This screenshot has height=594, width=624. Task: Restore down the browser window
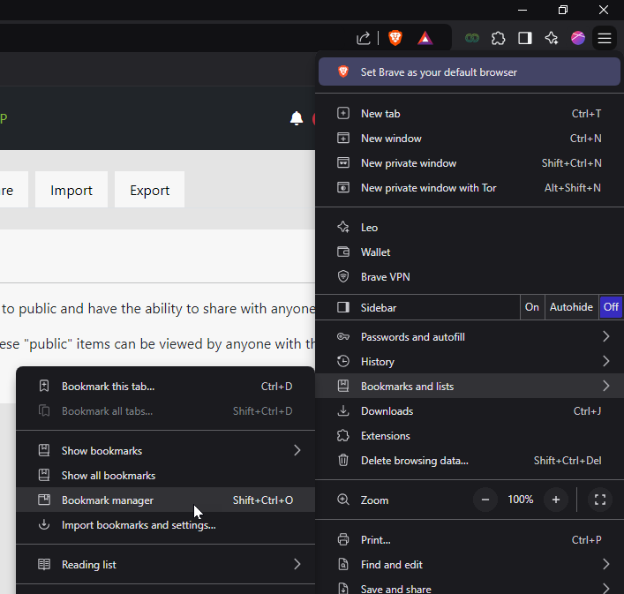(x=563, y=10)
